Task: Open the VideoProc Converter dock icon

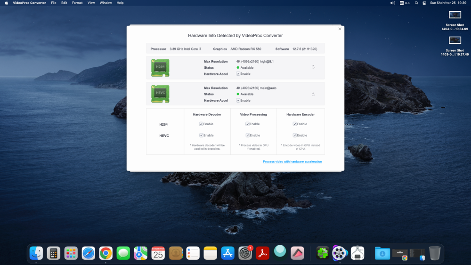Action: [x=340, y=253]
